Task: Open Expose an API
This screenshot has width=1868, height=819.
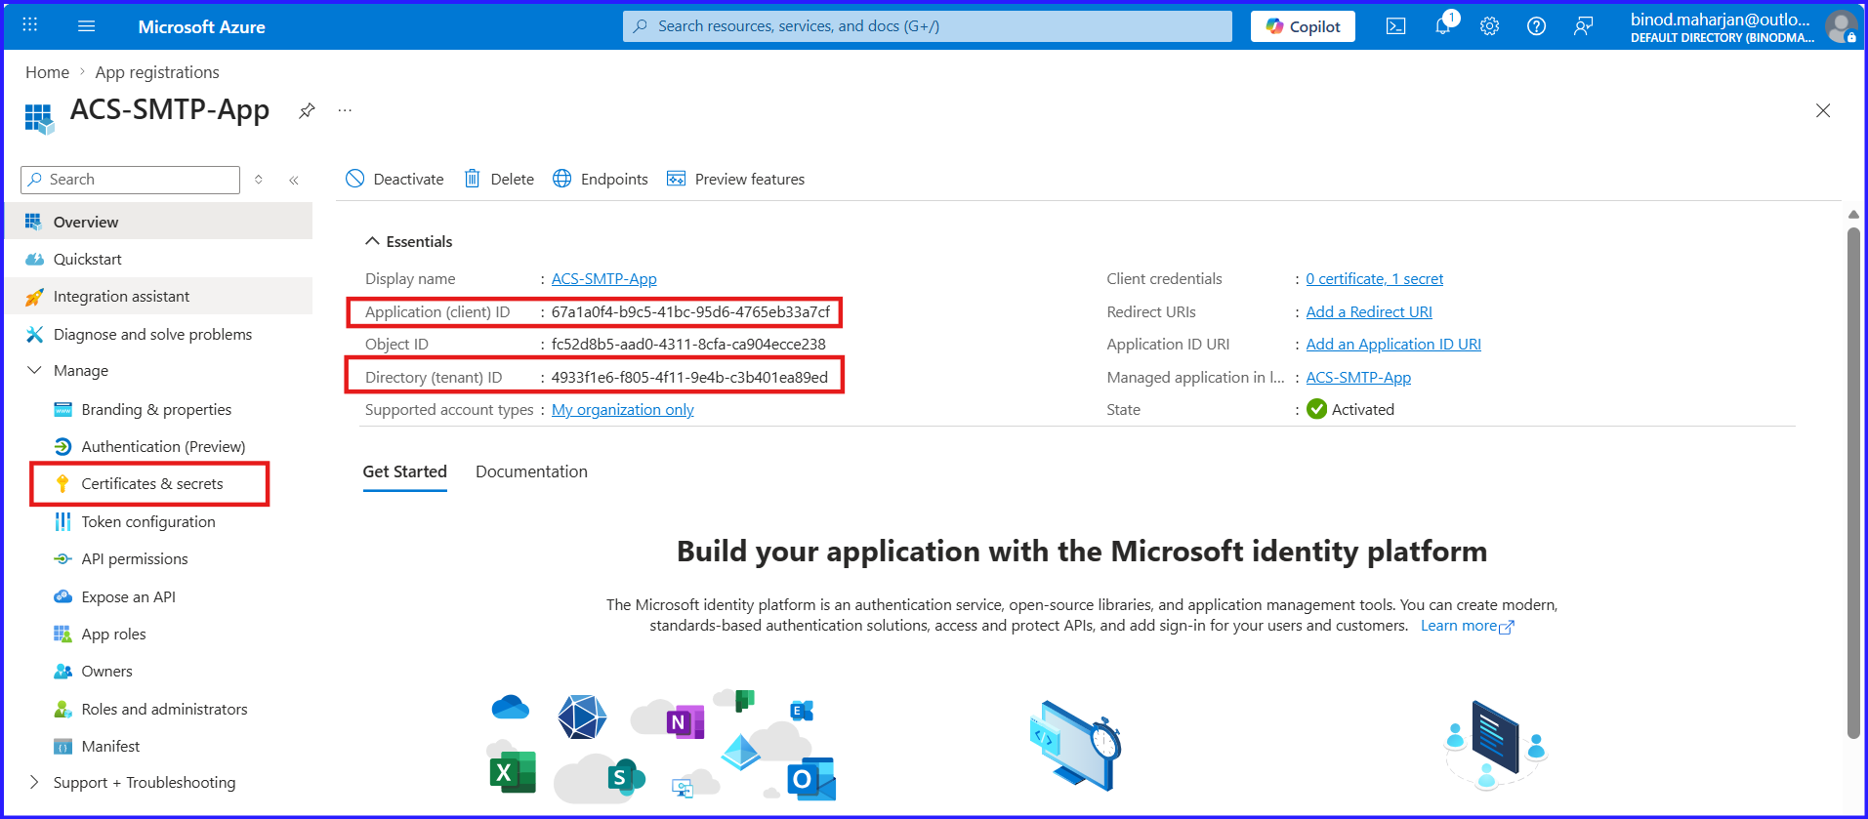Action: point(128,596)
